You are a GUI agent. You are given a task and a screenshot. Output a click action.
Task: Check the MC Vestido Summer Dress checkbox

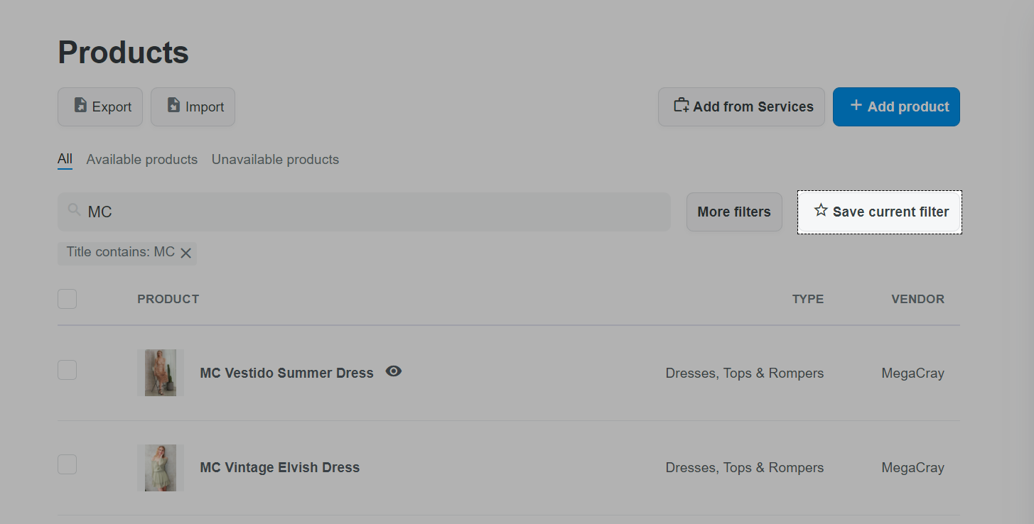click(x=68, y=370)
